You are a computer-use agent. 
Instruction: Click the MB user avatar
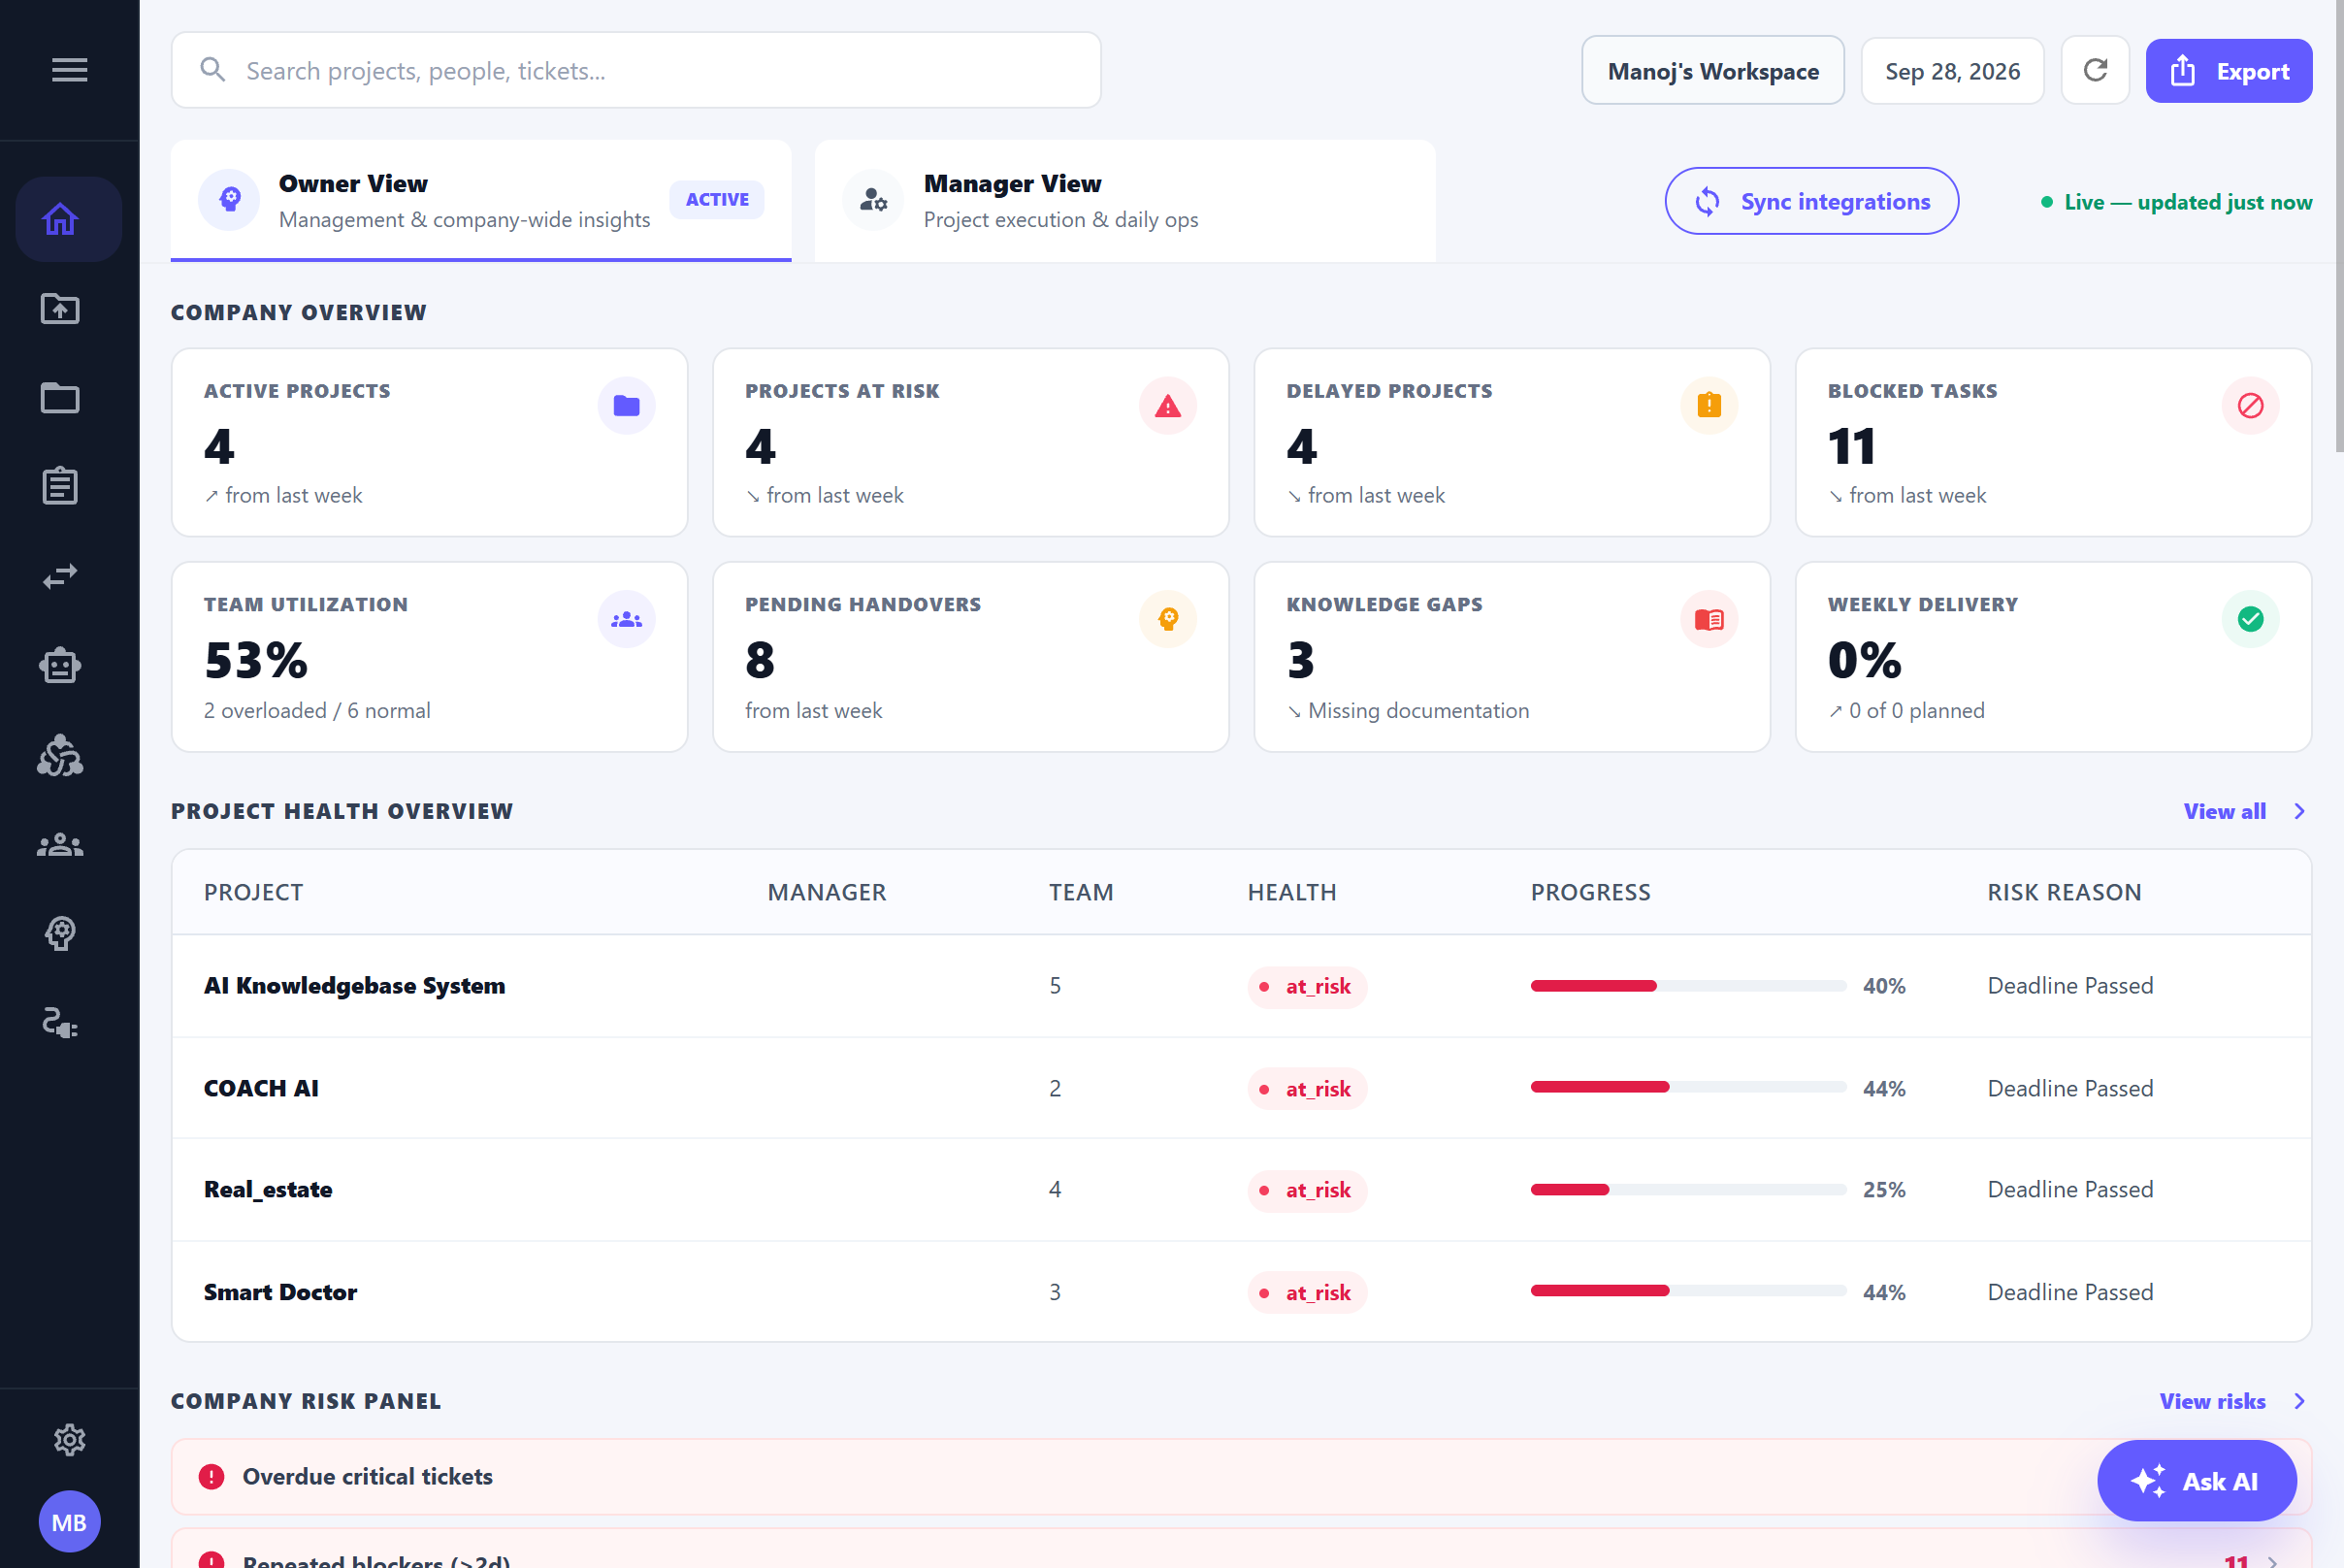tap(69, 1522)
